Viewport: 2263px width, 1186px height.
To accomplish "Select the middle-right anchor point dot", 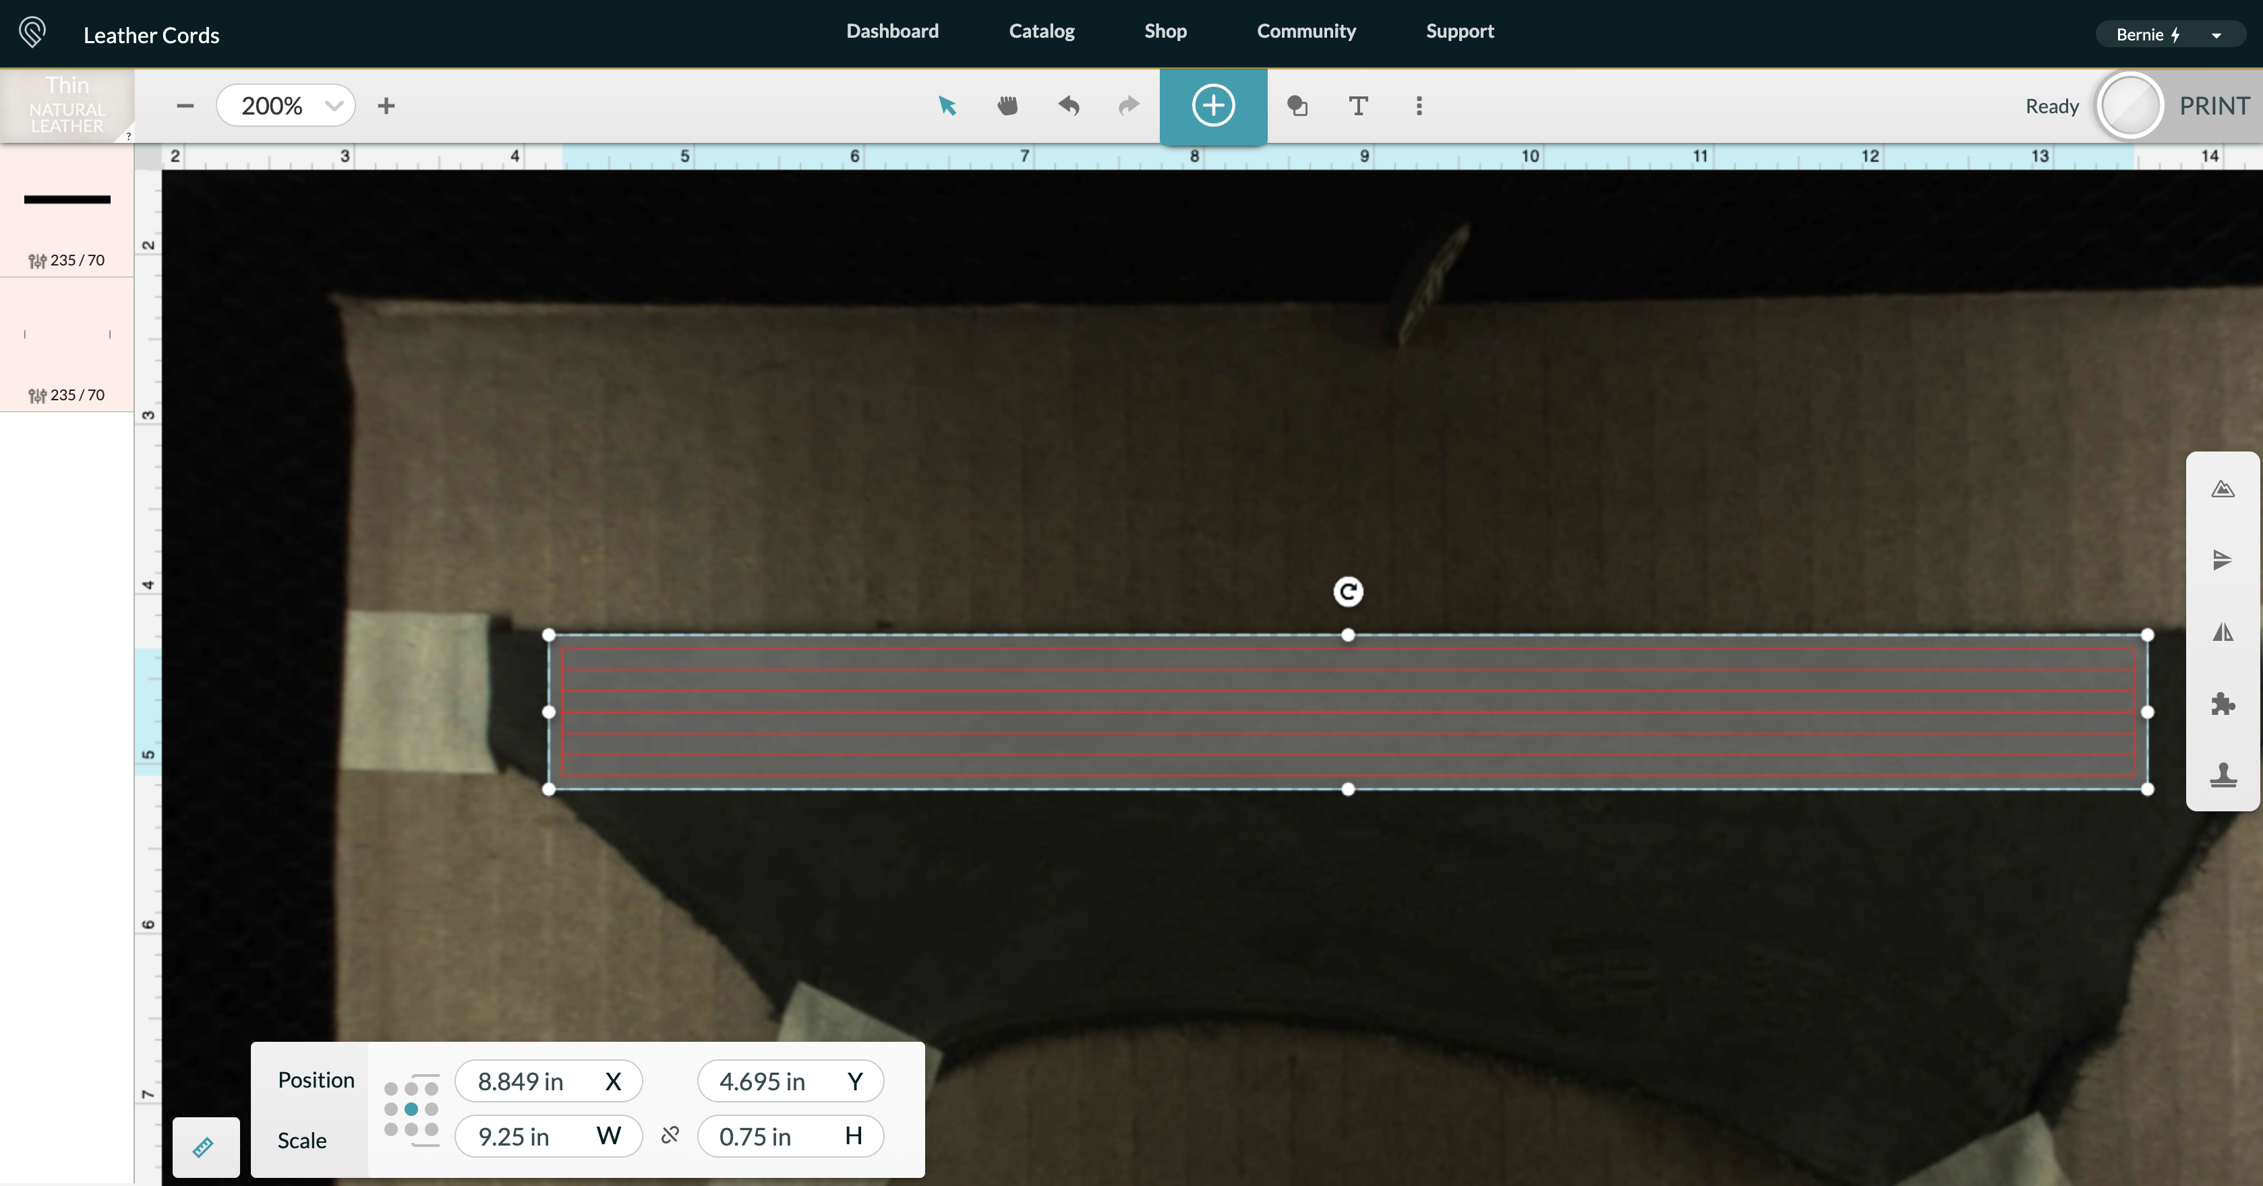I will (x=432, y=1109).
